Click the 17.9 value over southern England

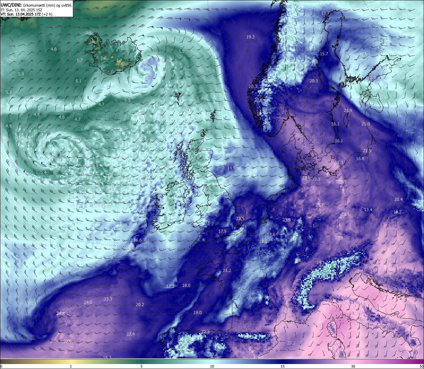(x=222, y=231)
